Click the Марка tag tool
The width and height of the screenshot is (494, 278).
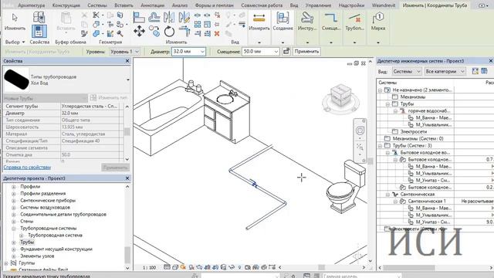377,22
